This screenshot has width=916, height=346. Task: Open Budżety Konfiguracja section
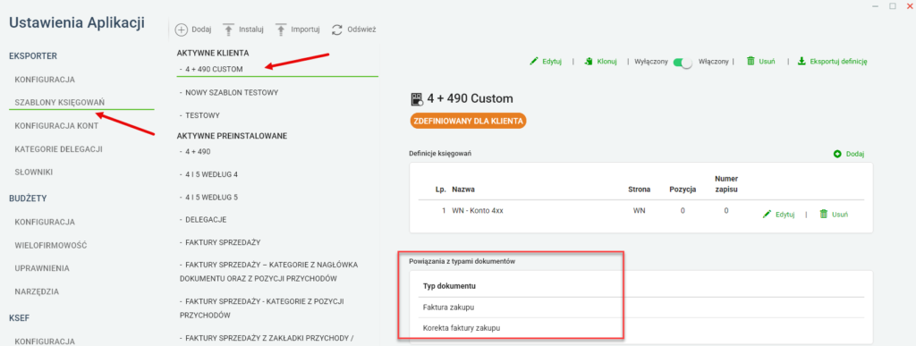click(x=45, y=222)
